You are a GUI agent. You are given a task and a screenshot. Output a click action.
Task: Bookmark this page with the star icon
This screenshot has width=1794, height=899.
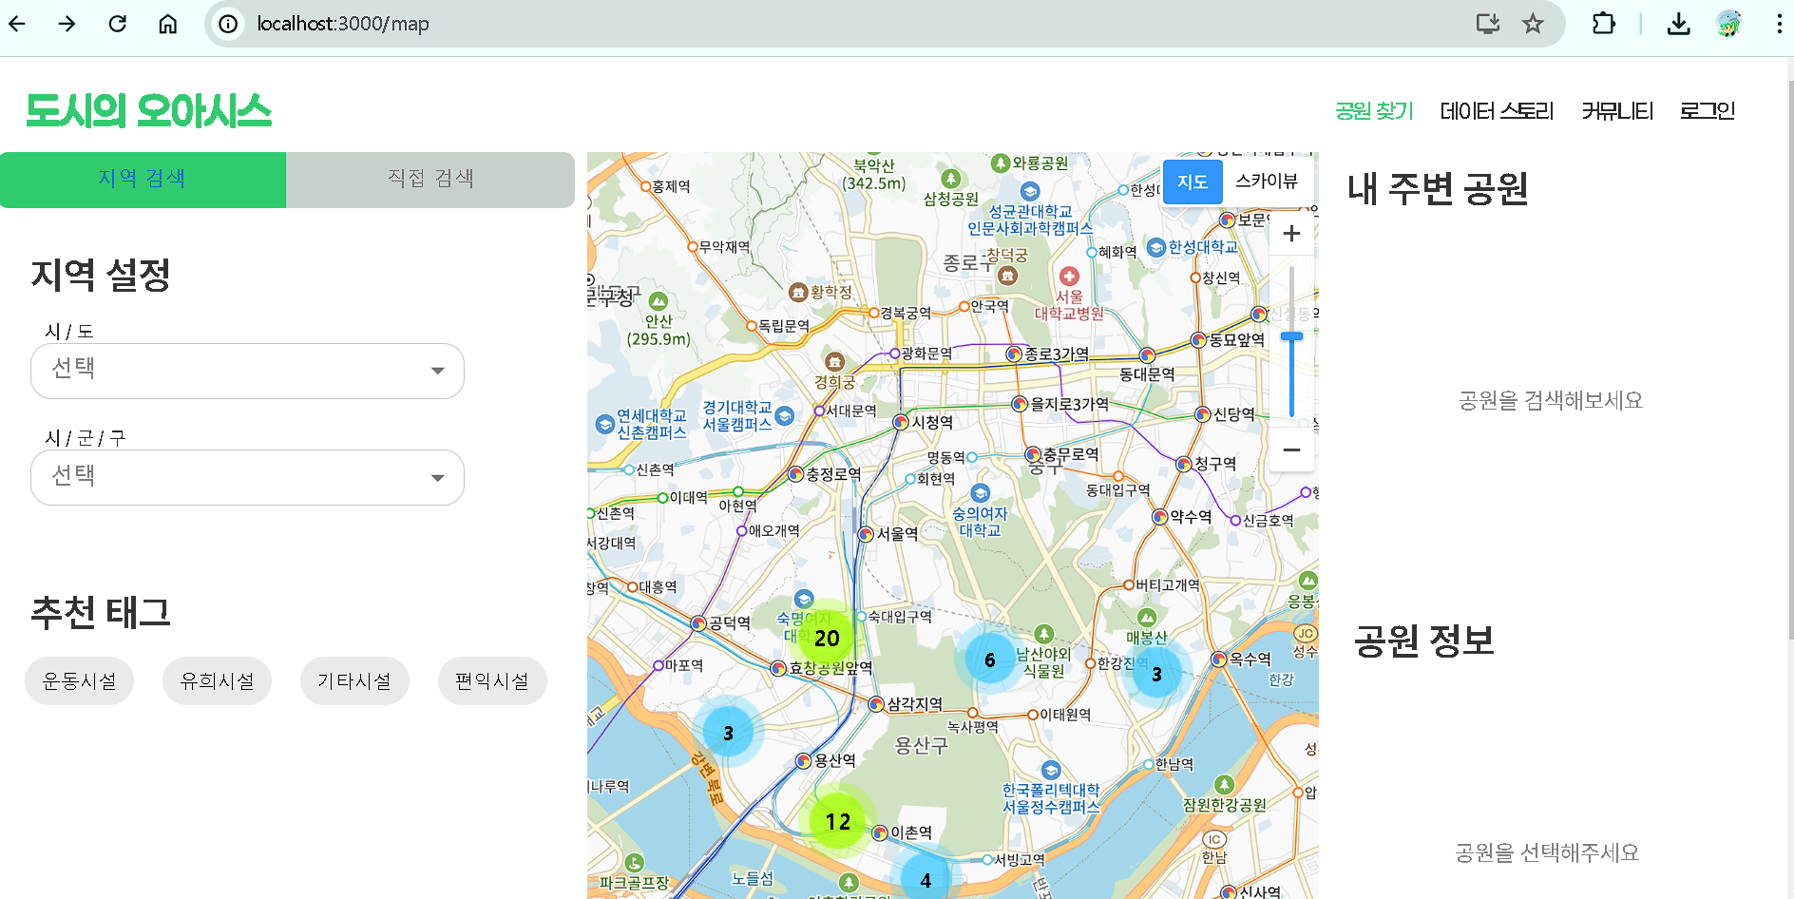click(1533, 24)
